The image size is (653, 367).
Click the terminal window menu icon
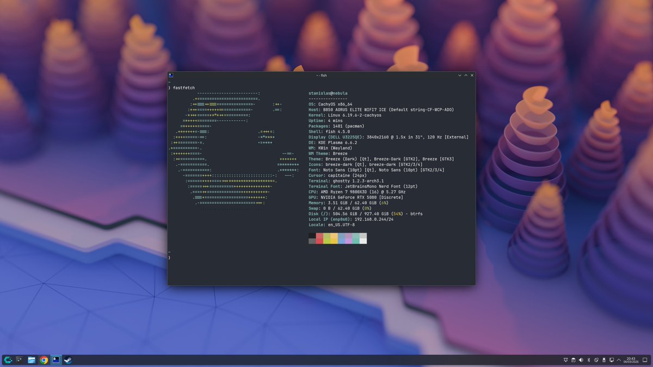[x=171, y=75]
